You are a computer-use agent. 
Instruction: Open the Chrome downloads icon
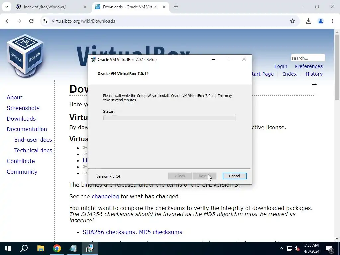click(x=308, y=21)
